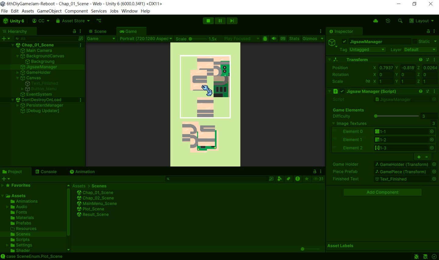Lock the Inspector panel

[428, 31]
